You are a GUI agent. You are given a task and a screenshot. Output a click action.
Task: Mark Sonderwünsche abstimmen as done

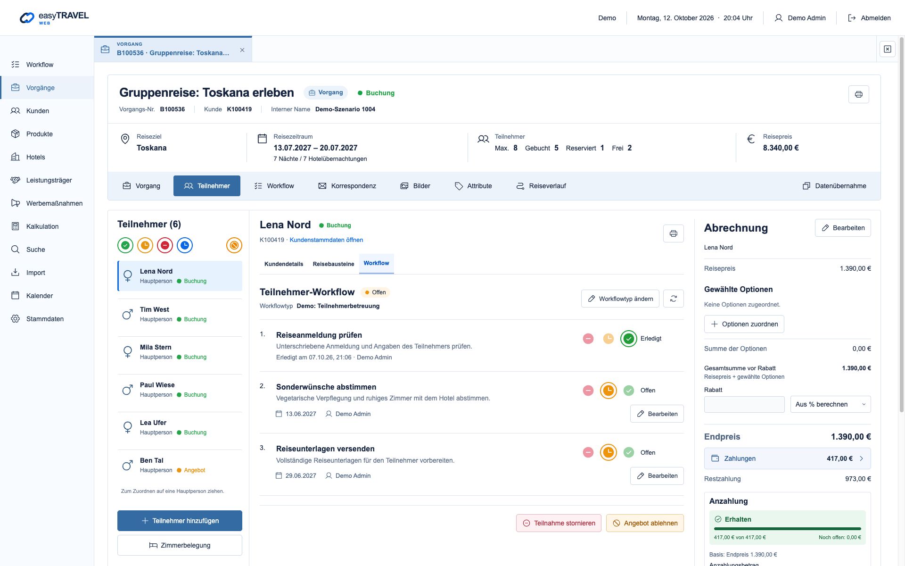[629, 391]
